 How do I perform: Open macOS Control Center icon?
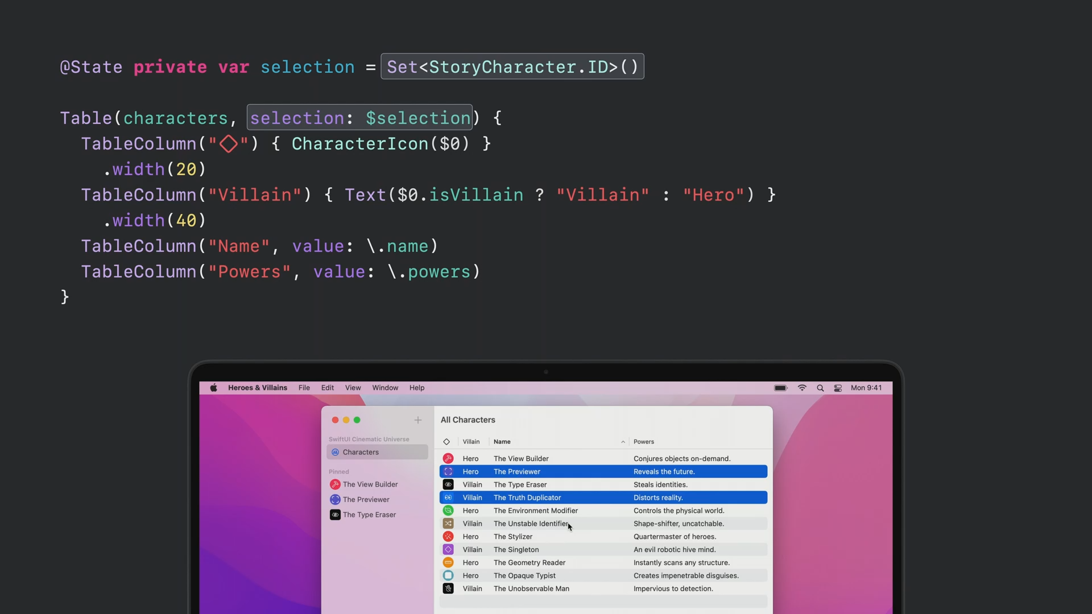coord(838,388)
